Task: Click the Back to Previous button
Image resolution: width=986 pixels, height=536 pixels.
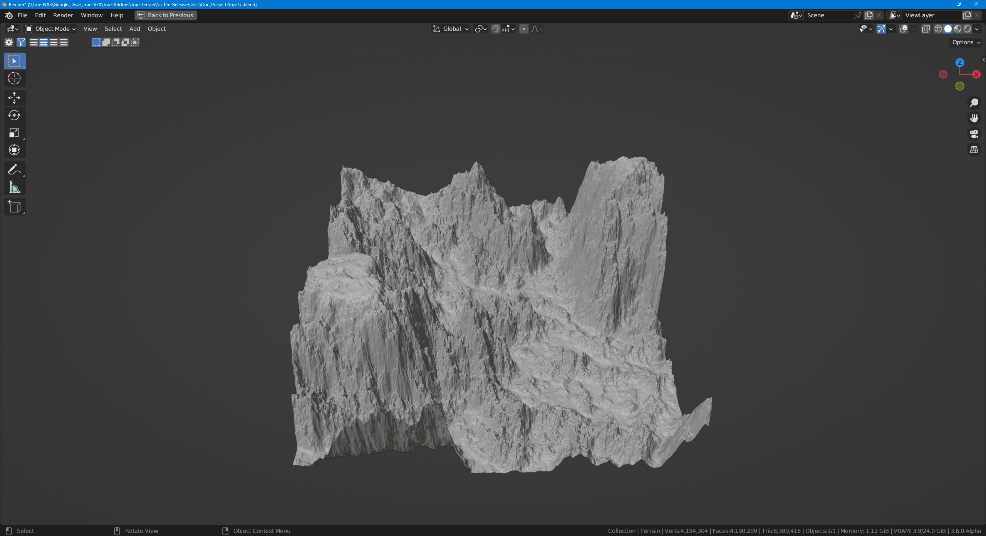Action: tap(166, 15)
